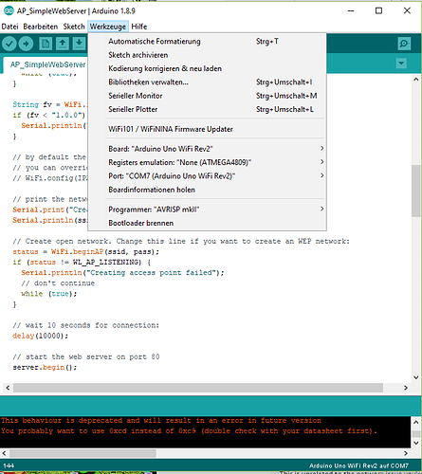Expand the Port "COM7" submenu
422x474 pixels.
tap(216, 175)
